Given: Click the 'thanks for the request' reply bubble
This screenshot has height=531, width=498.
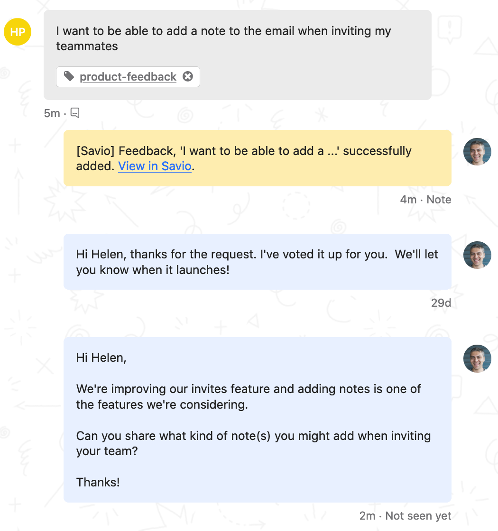Looking at the screenshot, I should click(x=258, y=262).
